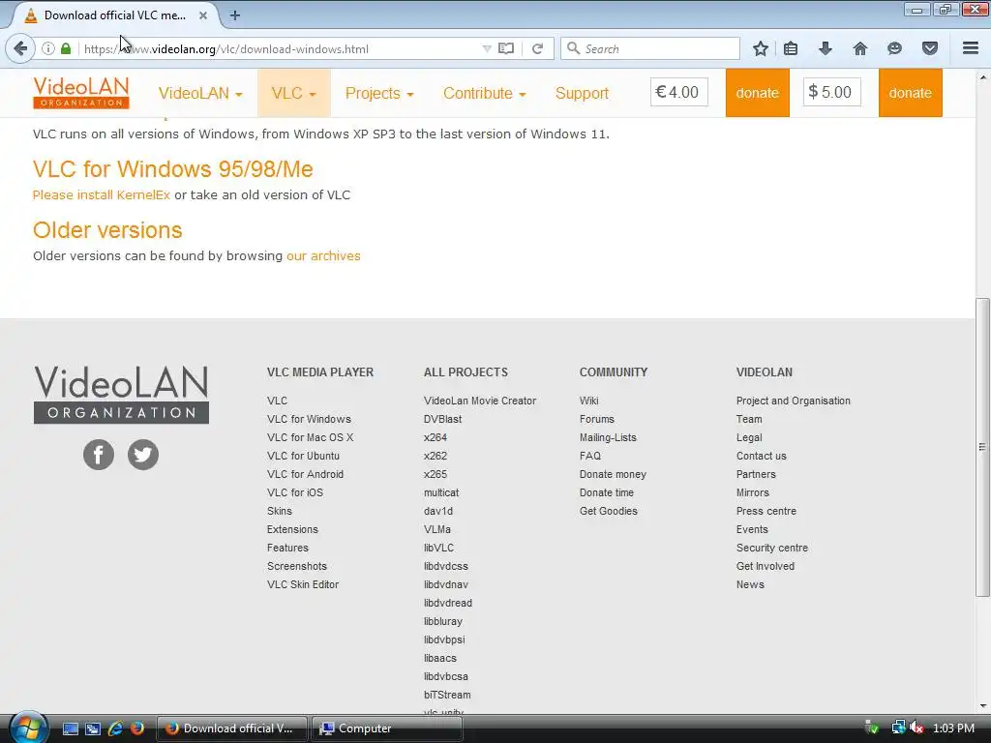The width and height of the screenshot is (991, 743).
Task: Follow the Please install KernelEx link
Action: [101, 194]
